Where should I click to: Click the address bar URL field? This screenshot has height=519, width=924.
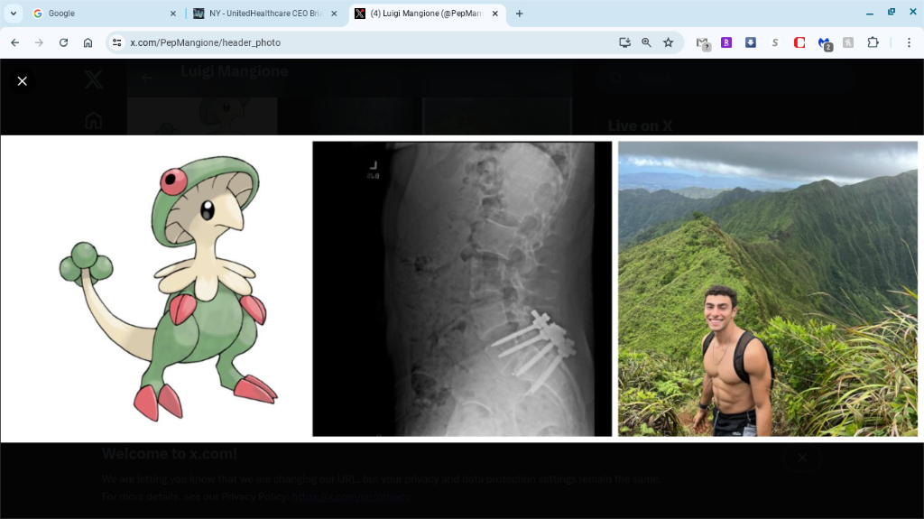pyautogui.click(x=361, y=42)
